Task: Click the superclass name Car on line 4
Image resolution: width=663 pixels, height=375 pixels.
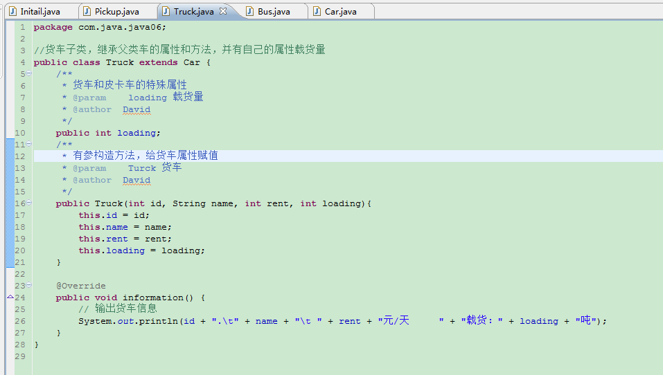Action: tap(191, 62)
